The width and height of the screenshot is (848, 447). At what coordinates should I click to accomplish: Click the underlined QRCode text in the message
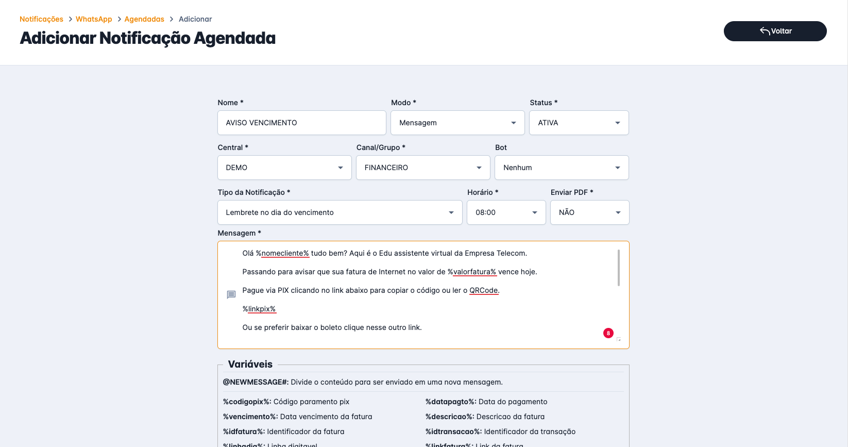point(483,290)
